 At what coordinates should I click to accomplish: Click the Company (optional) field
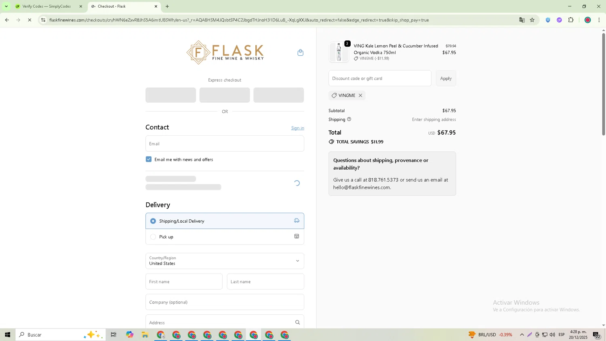coord(225,302)
